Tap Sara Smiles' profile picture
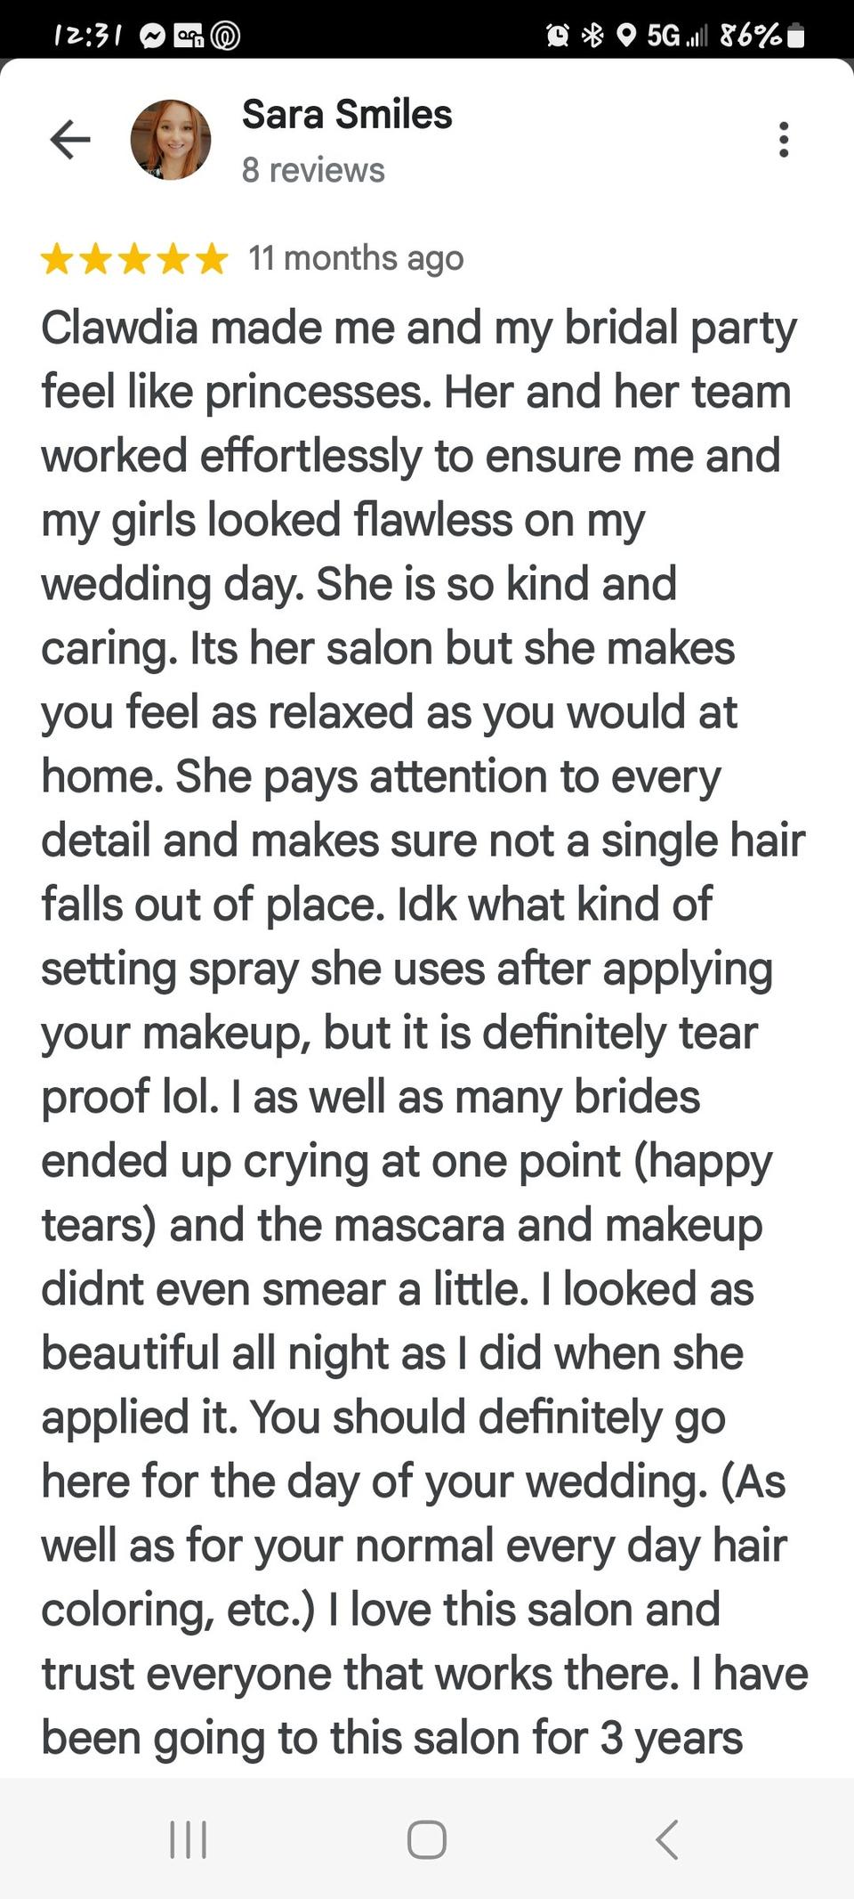 pos(171,140)
